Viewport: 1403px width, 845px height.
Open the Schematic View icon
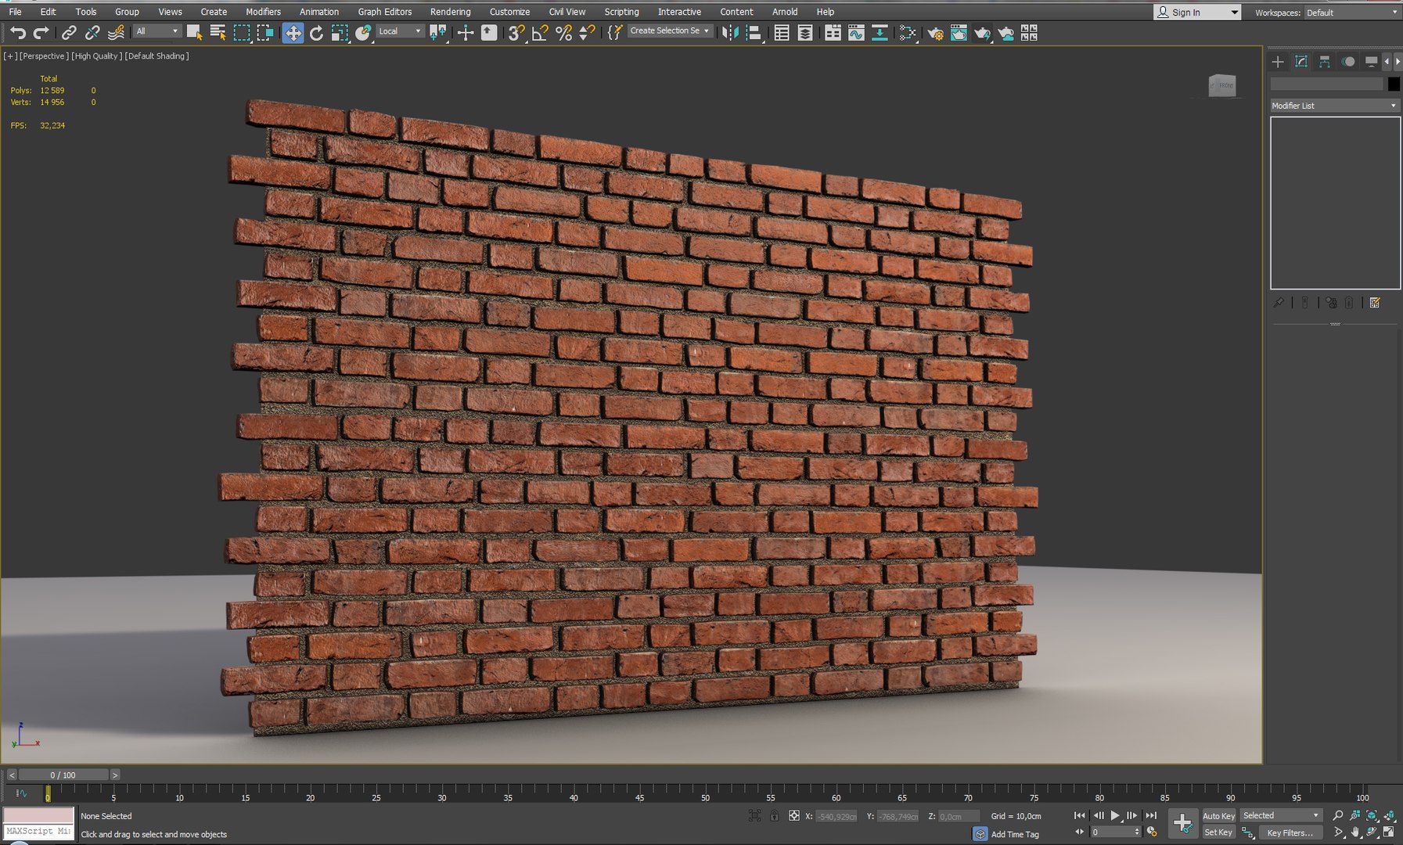point(880,32)
